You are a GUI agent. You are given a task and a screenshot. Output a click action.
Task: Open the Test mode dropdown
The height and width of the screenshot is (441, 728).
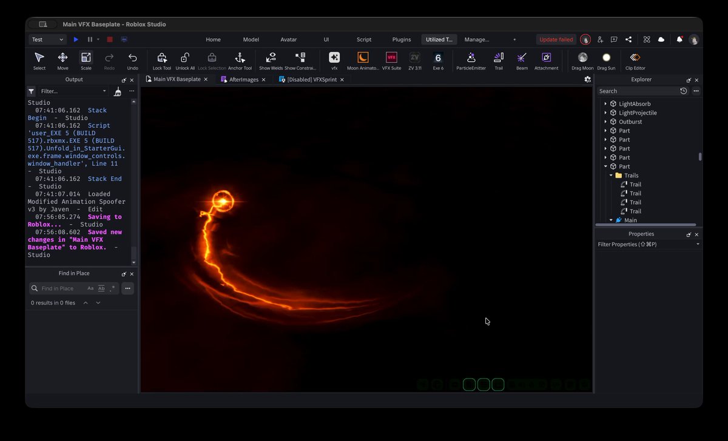pos(47,39)
